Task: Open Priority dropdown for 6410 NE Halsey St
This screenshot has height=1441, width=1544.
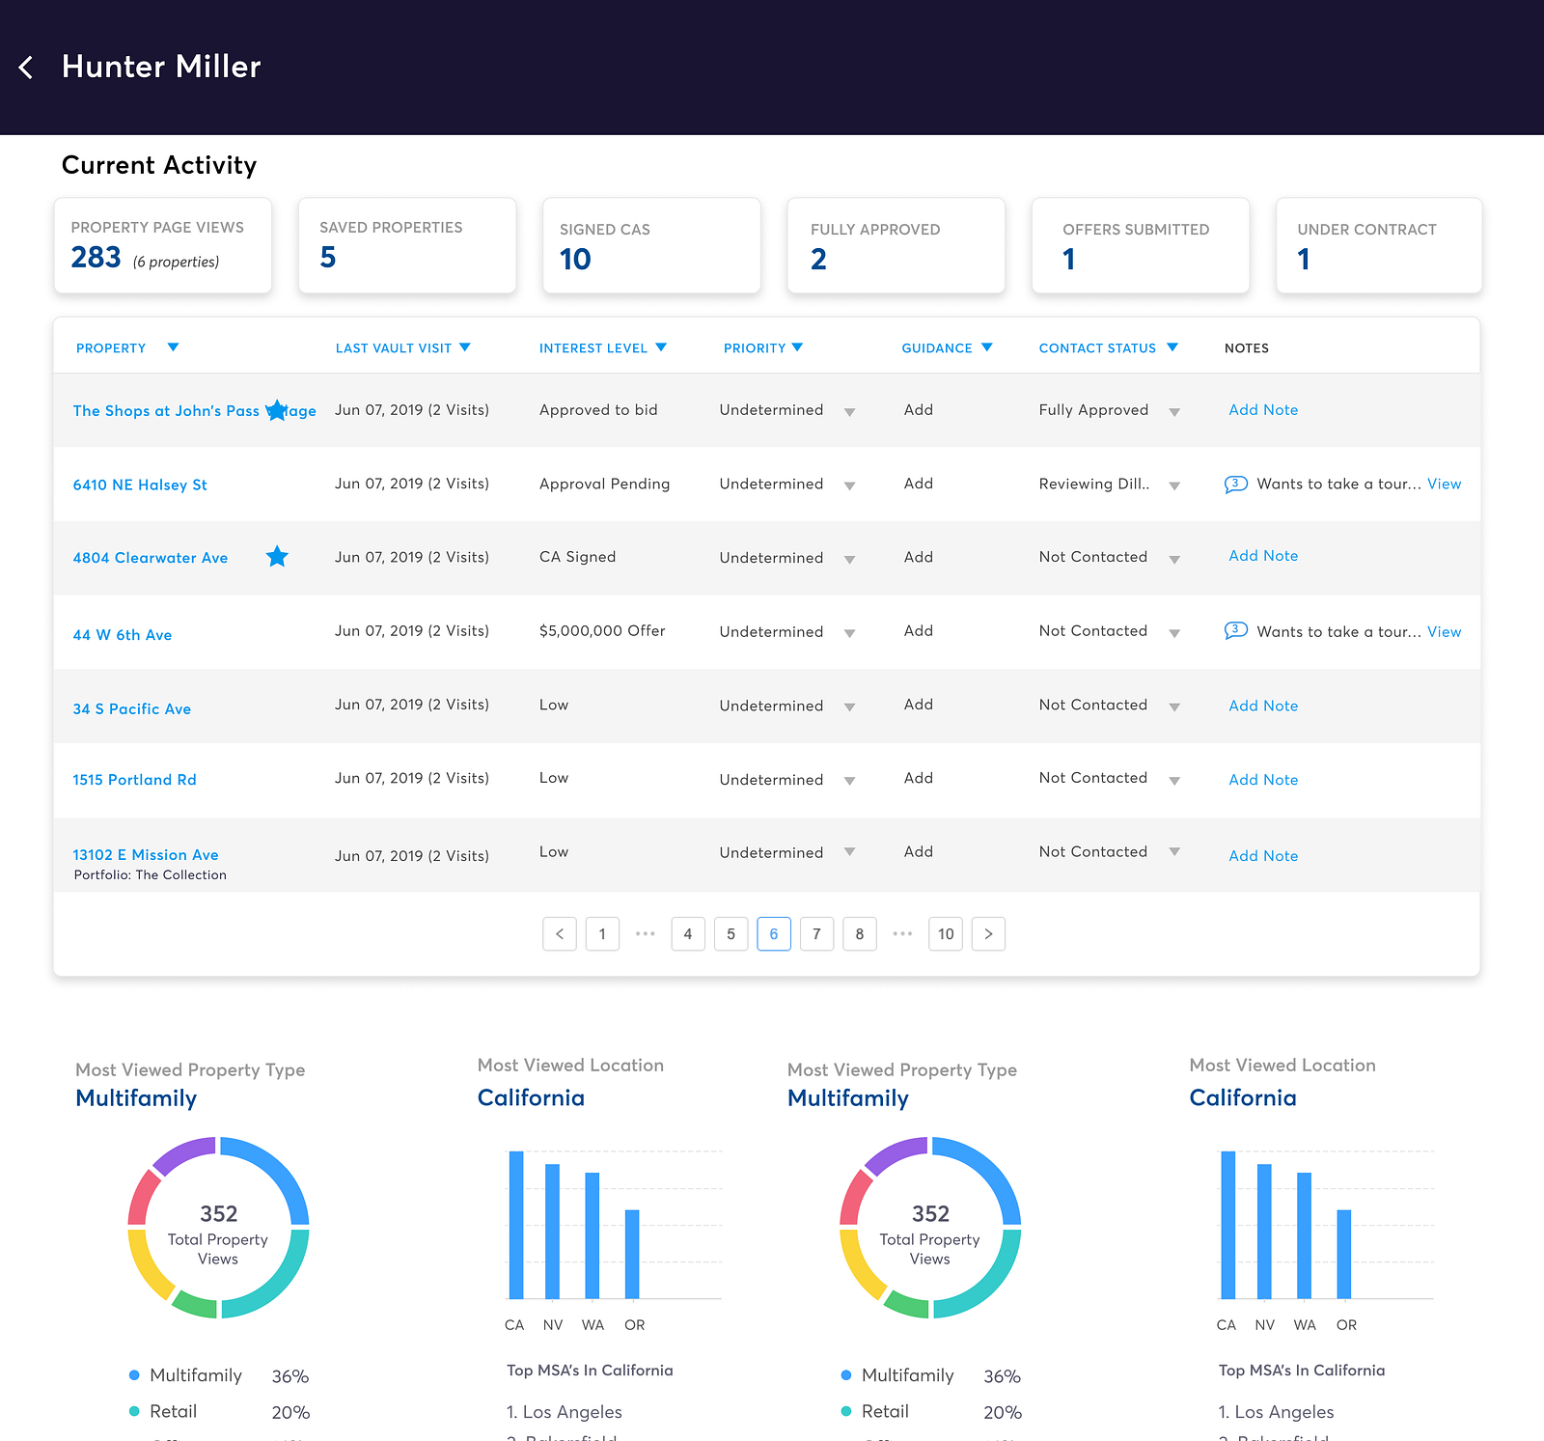Action: [849, 485]
